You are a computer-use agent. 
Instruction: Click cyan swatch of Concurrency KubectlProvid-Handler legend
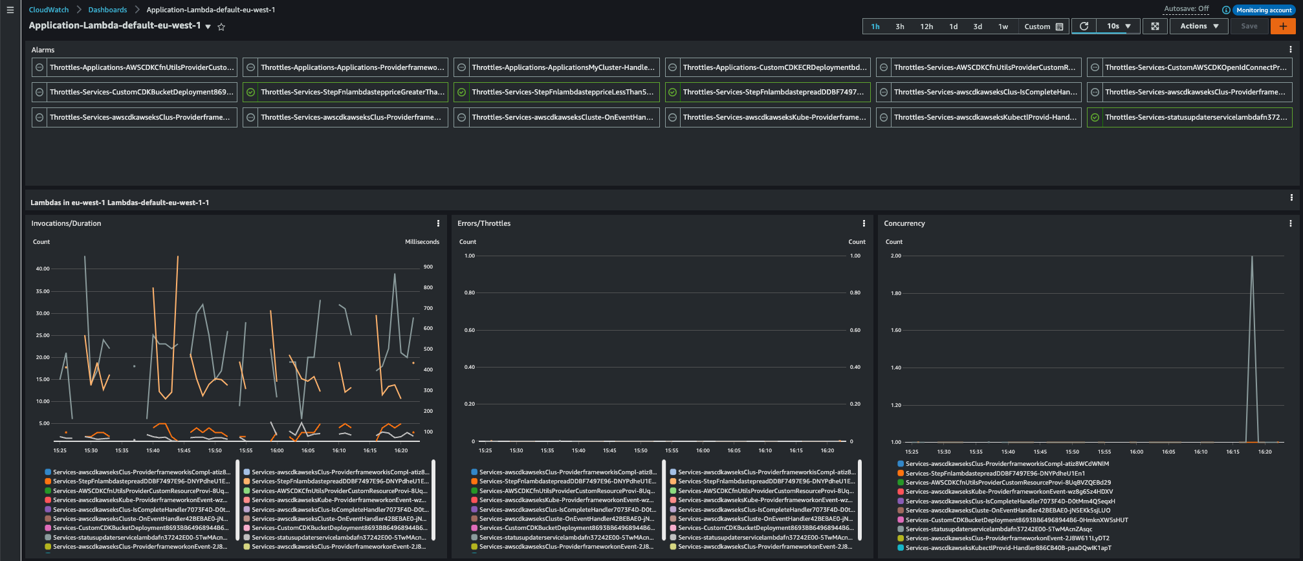tap(901, 548)
